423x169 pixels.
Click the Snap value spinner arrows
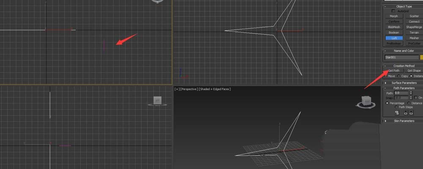pyautogui.click(x=411, y=98)
